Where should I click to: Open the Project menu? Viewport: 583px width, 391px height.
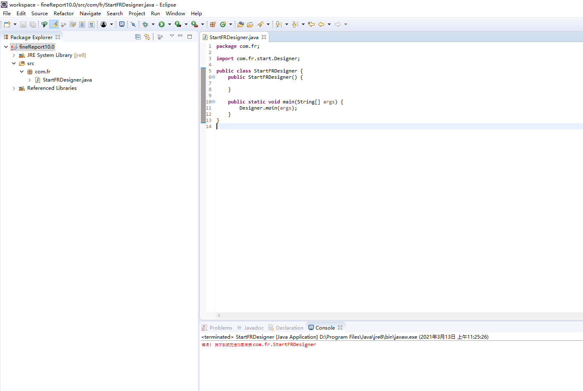point(137,14)
